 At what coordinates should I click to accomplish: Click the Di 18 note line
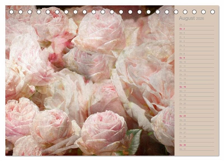tap(196, 95)
